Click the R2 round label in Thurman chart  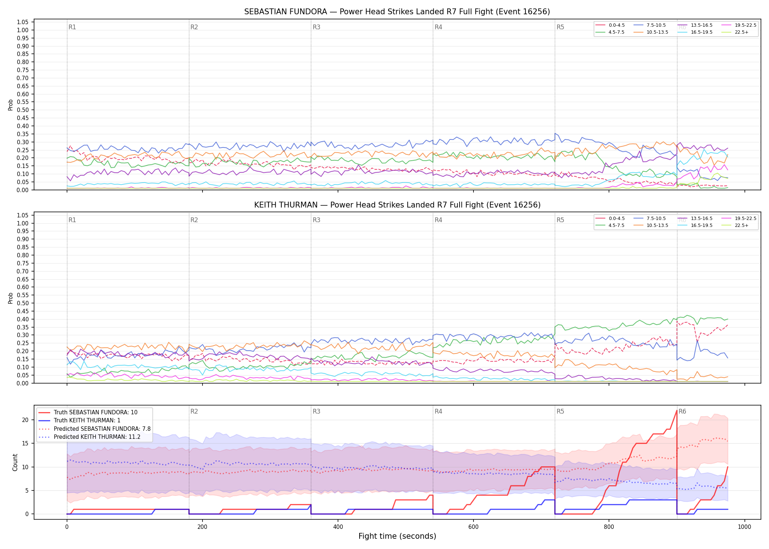[x=194, y=220]
